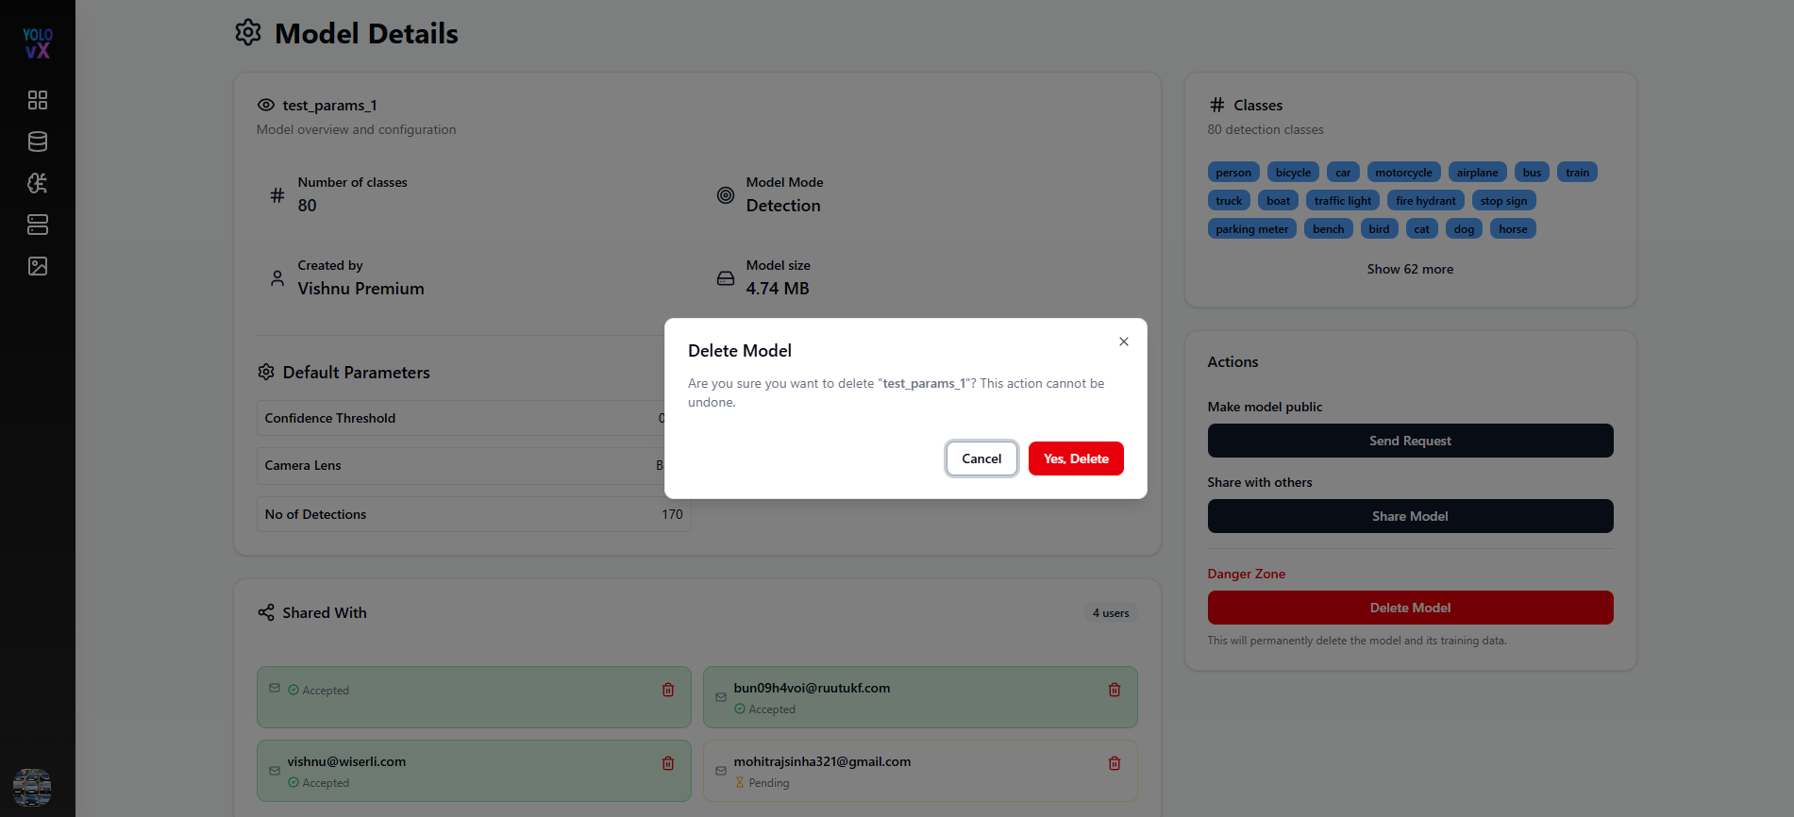
Task: Select the motorcycle class tag
Action: [1403, 173]
